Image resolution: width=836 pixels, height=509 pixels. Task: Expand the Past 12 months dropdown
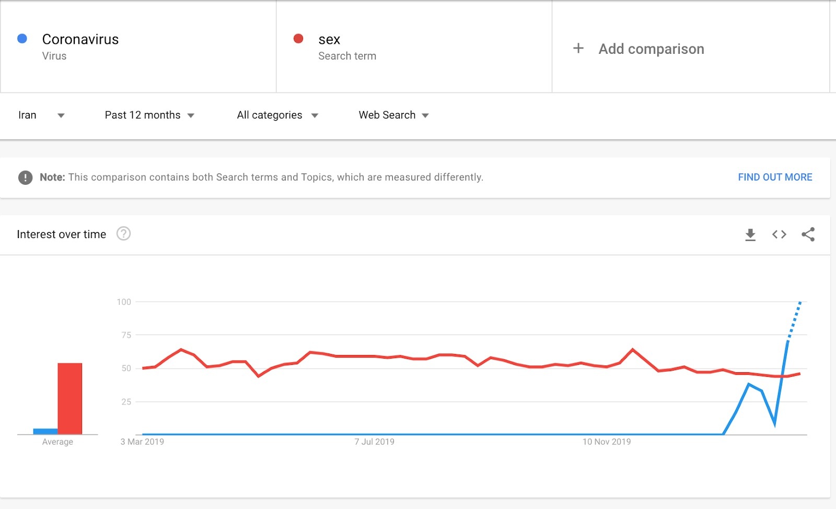click(x=149, y=115)
